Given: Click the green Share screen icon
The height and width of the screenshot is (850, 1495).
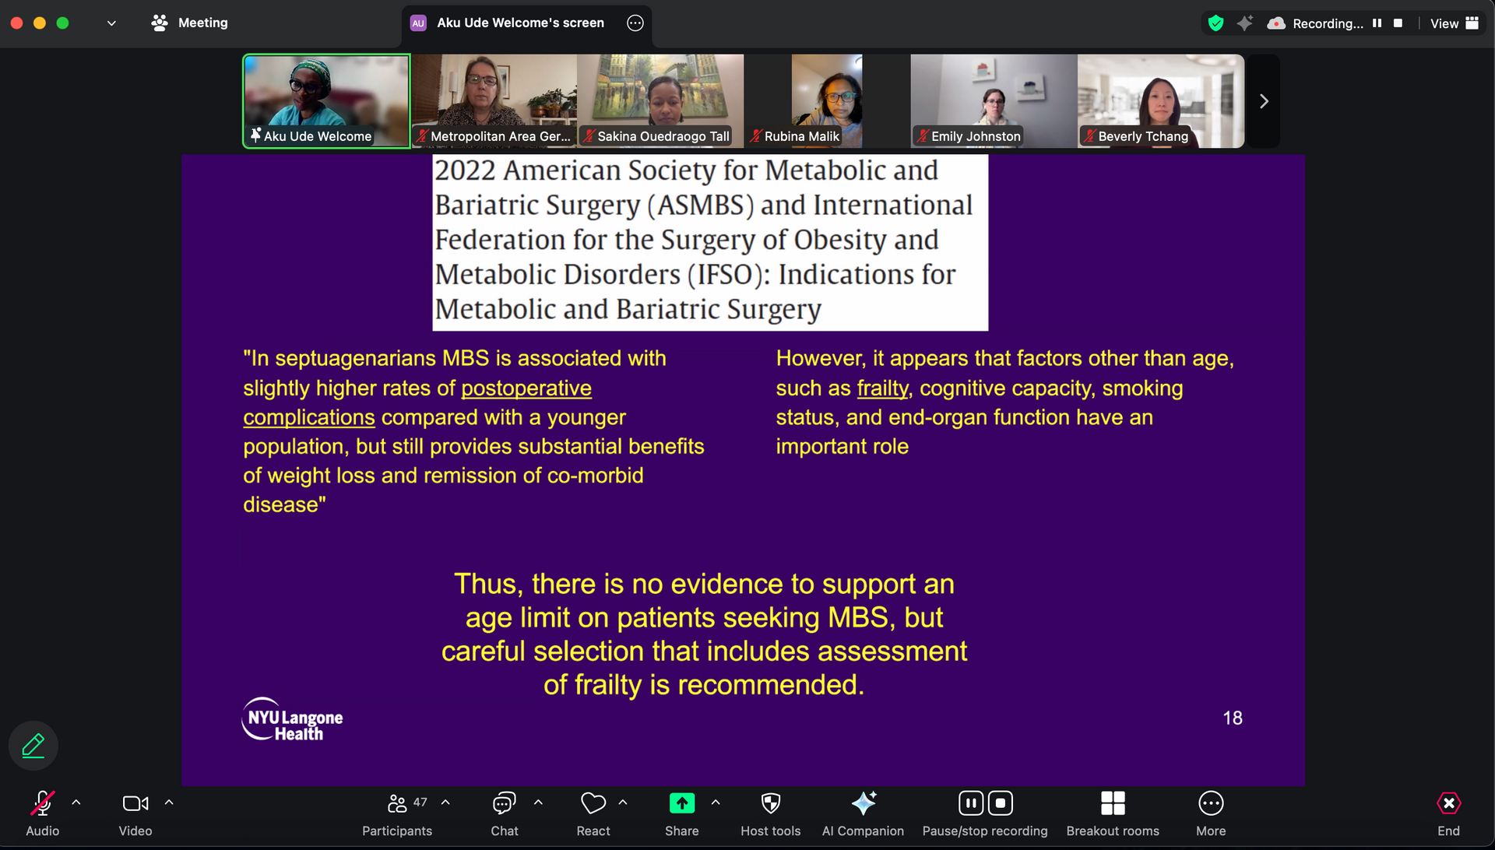Looking at the screenshot, I should pyautogui.click(x=681, y=803).
